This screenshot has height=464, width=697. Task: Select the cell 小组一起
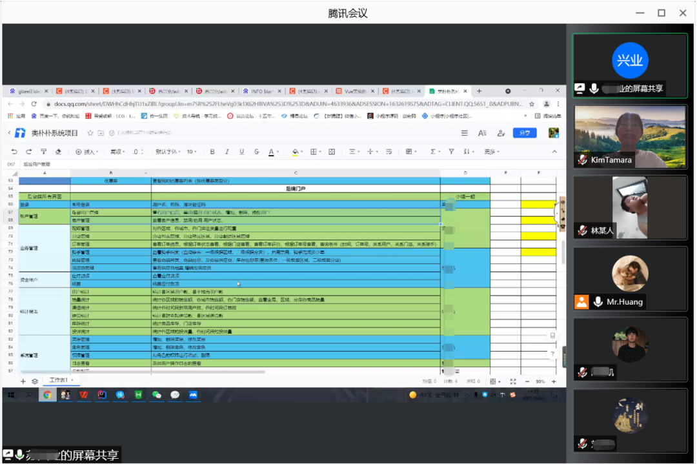coord(465,196)
